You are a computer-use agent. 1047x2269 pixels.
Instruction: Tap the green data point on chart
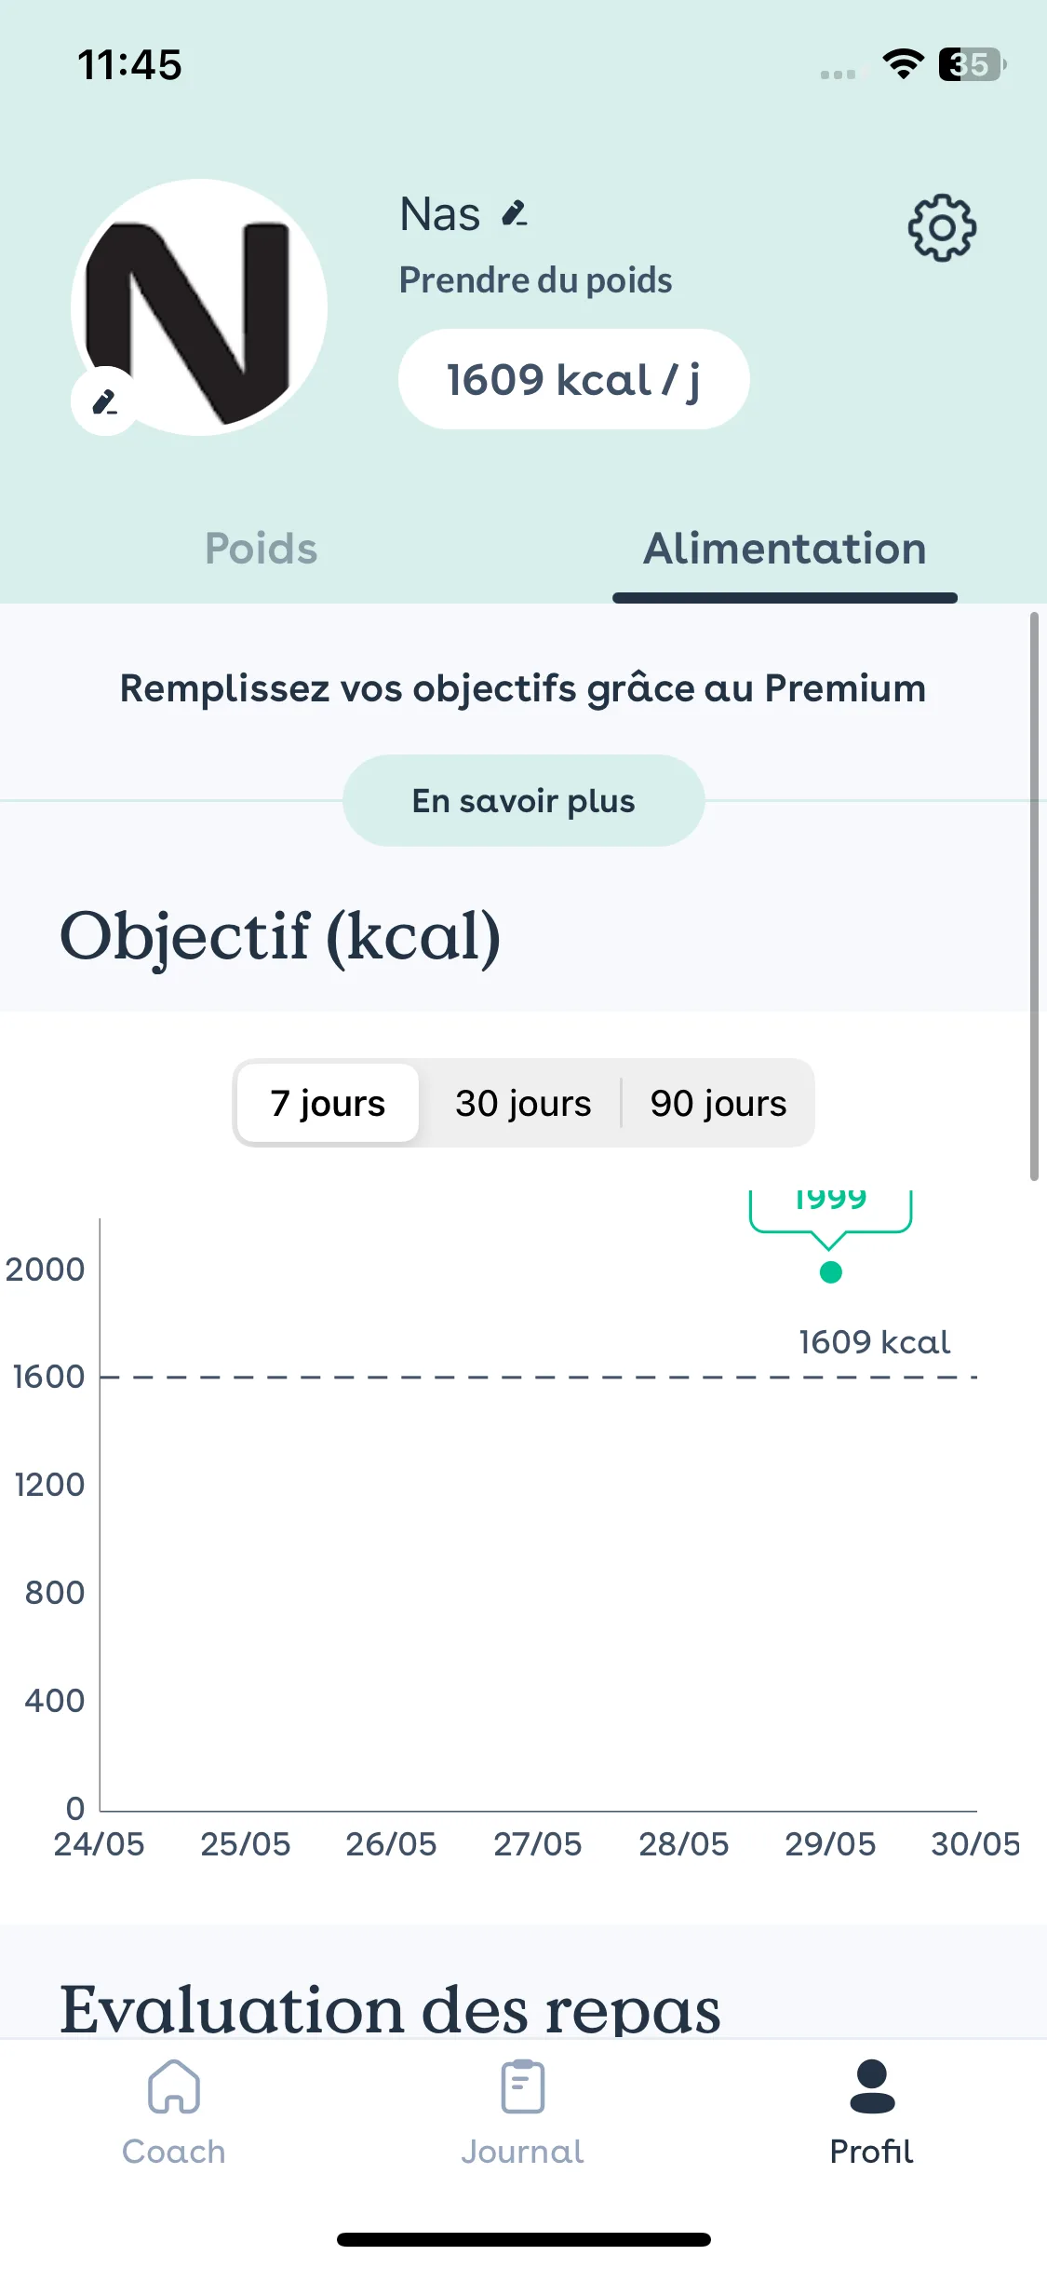[x=831, y=1272]
